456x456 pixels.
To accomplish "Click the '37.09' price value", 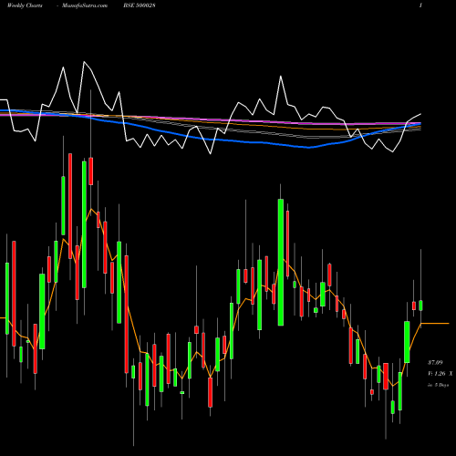I will click(x=435, y=363).
